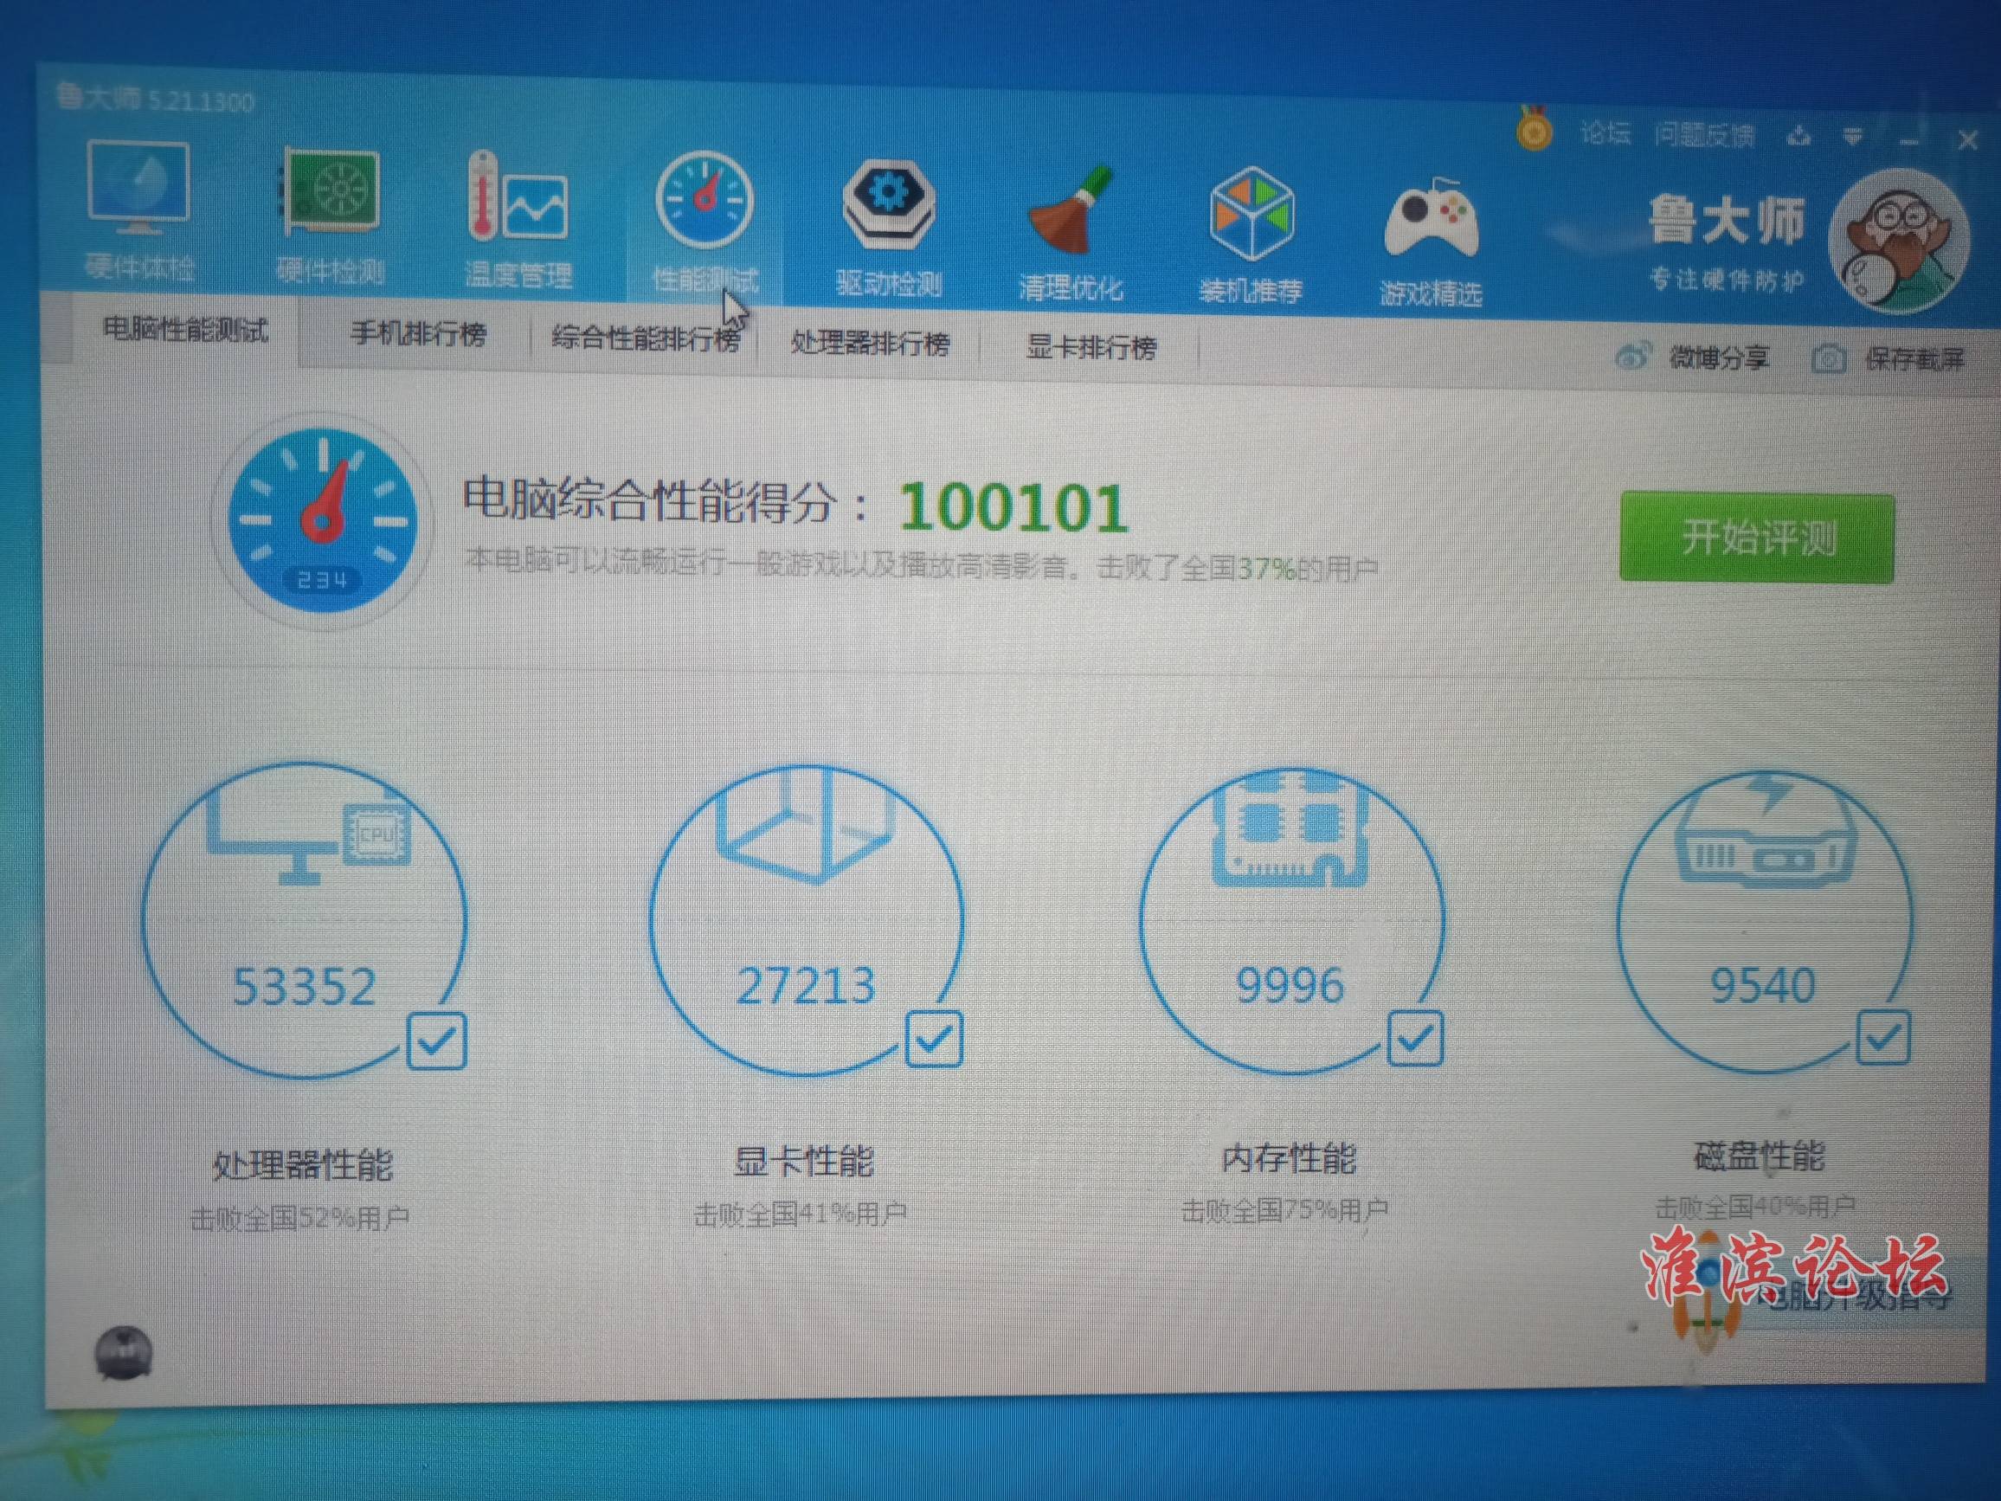Viewport: 2001px width, 1501px height.
Task: Click 微博分享 share button
Action: pyautogui.click(x=1692, y=358)
